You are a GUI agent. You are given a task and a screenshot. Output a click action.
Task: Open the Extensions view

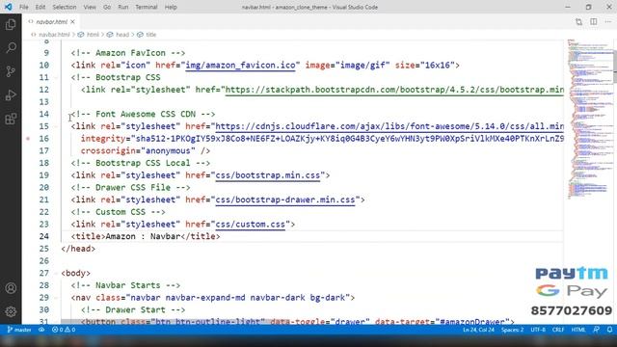pos(11,119)
